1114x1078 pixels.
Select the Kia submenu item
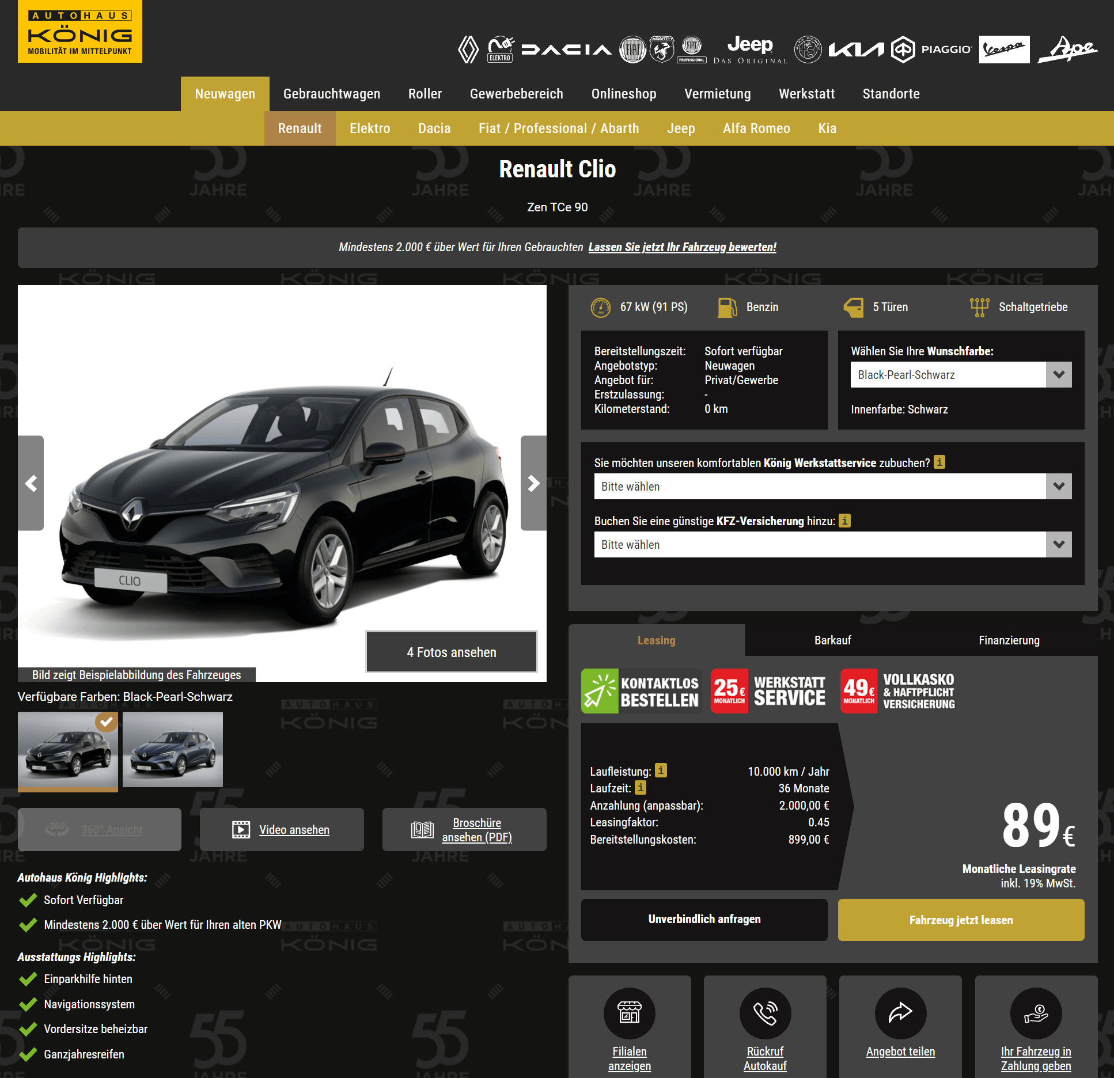click(827, 128)
